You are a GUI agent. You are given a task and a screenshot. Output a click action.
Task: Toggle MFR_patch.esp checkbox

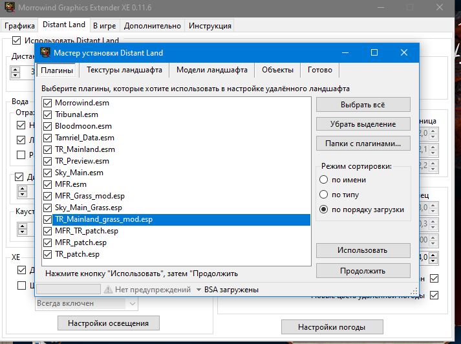pos(47,242)
